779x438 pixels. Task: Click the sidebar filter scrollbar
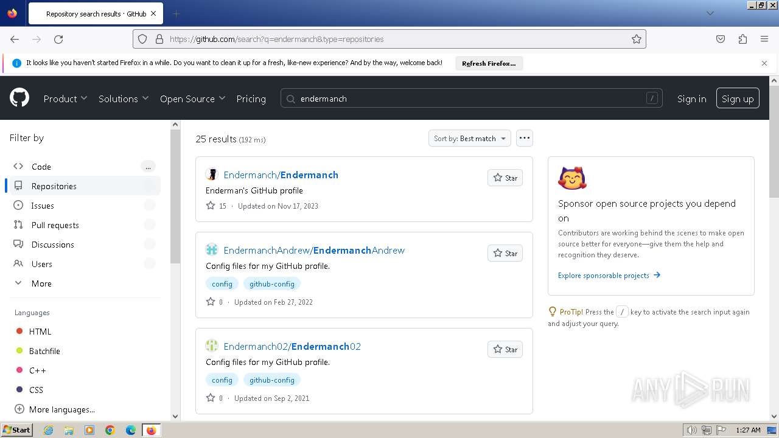175,196
